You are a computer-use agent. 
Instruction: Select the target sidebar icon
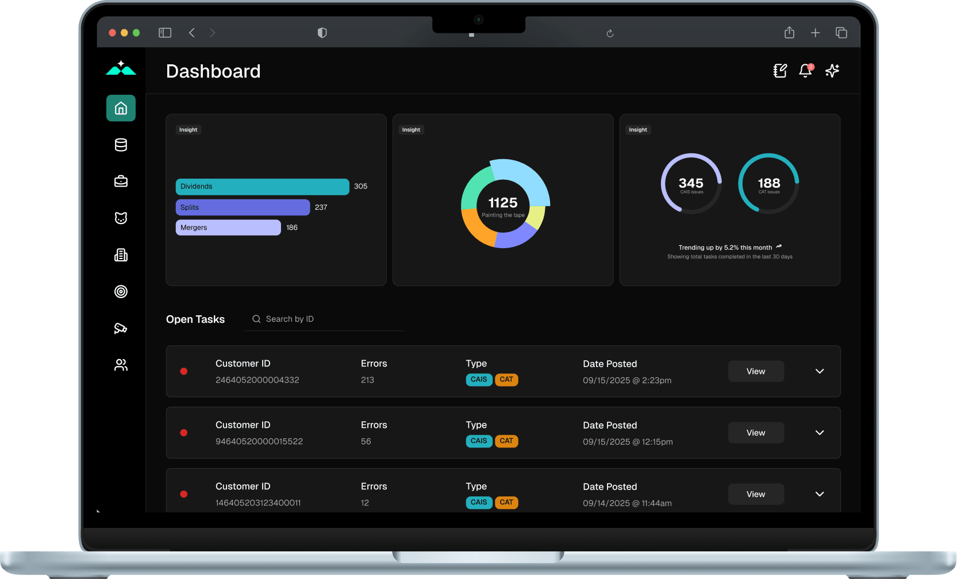(x=121, y=291)
